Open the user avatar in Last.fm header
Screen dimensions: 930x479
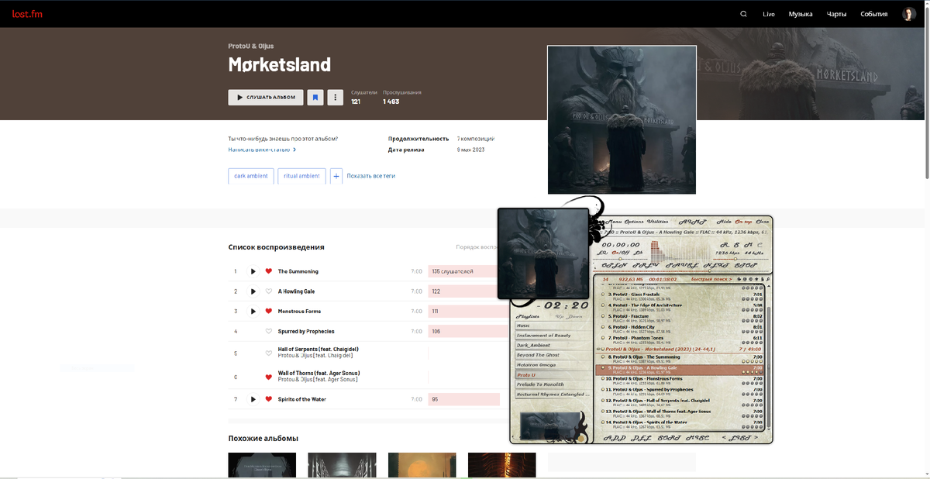[909, 14]
